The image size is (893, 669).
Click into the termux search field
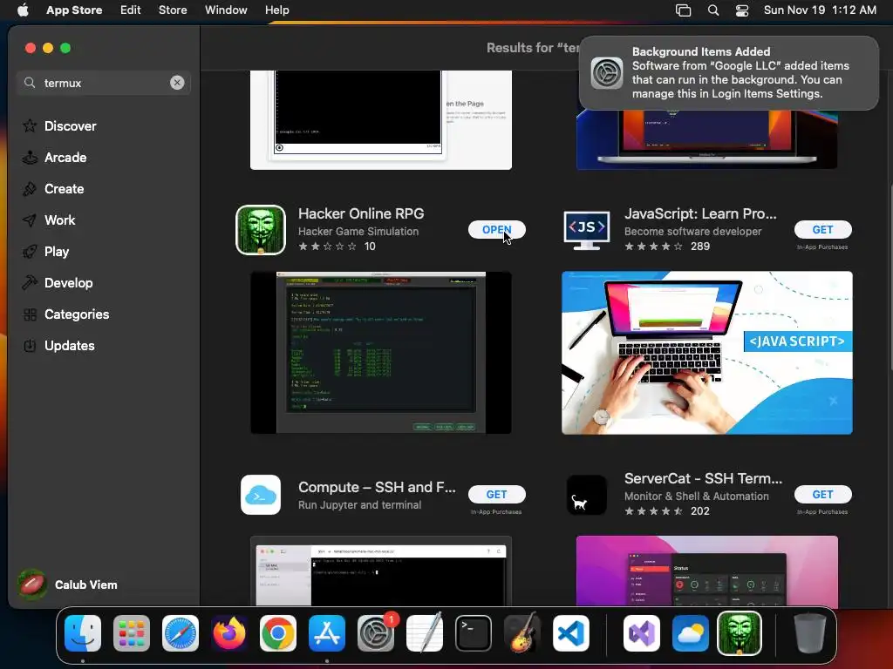coord(104,83)
